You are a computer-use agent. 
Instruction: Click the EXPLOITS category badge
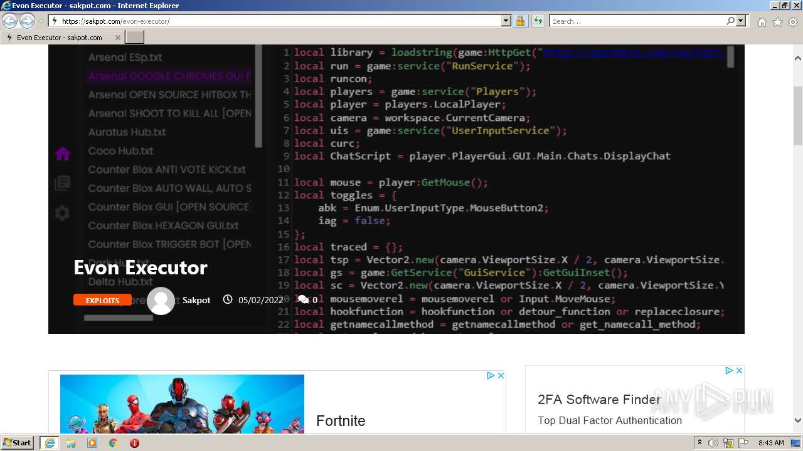click(102, 300)
